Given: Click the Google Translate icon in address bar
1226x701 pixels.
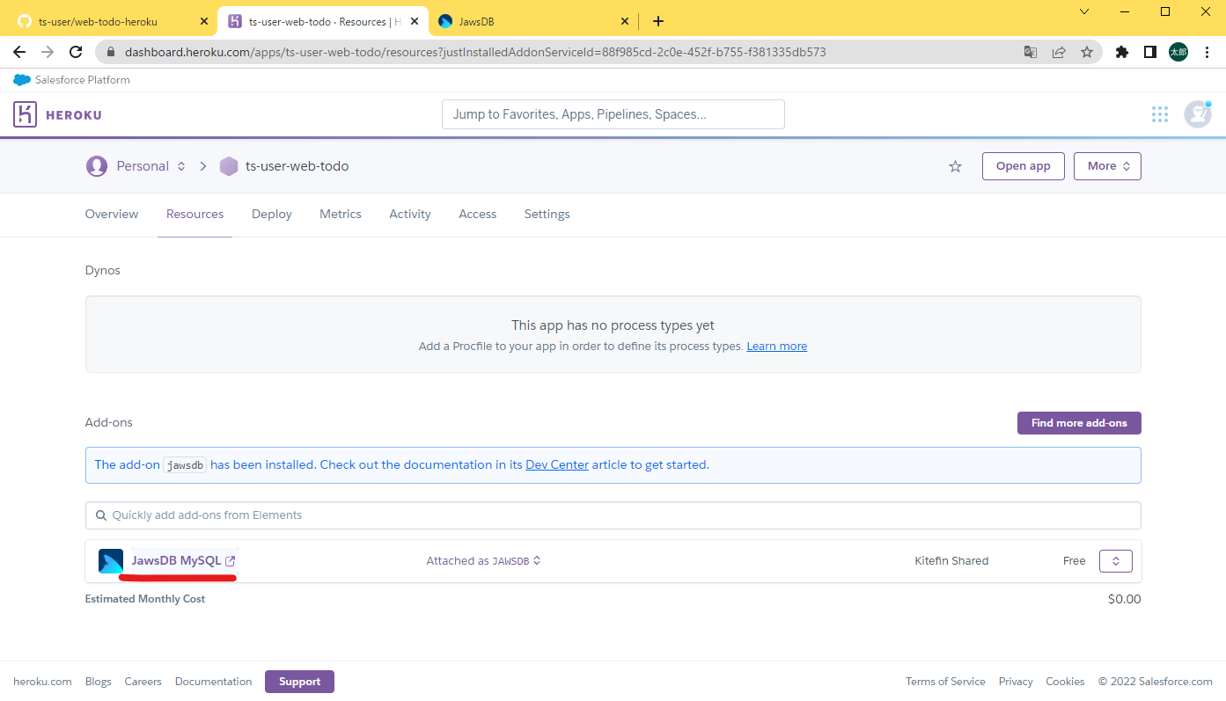Looking at the screenshot, I should click(x=1031, y=52).
